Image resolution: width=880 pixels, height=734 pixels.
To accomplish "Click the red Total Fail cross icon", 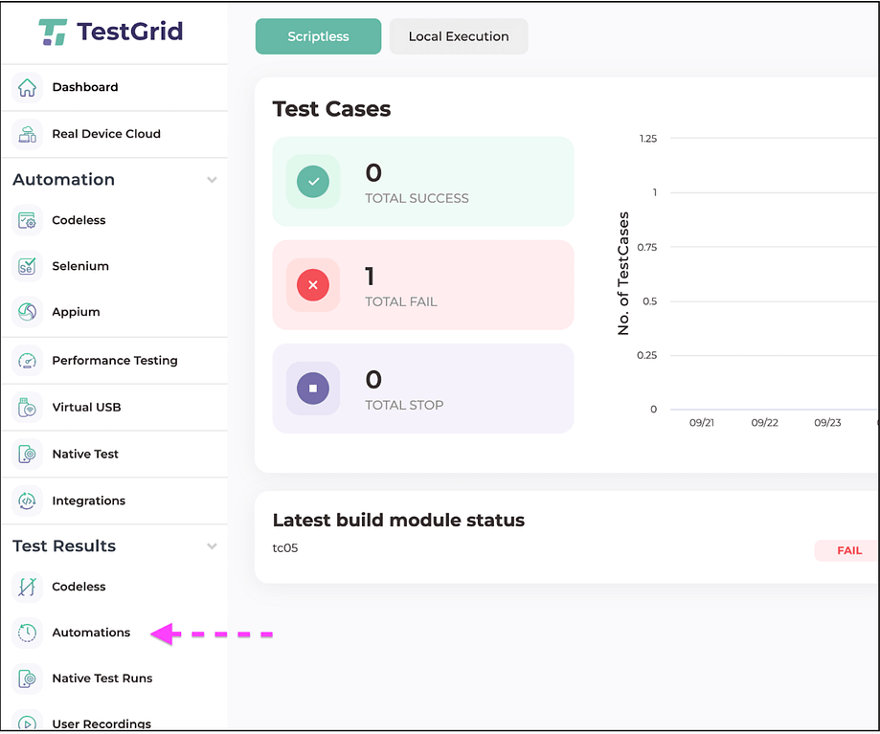I will [x=313, y=285].
